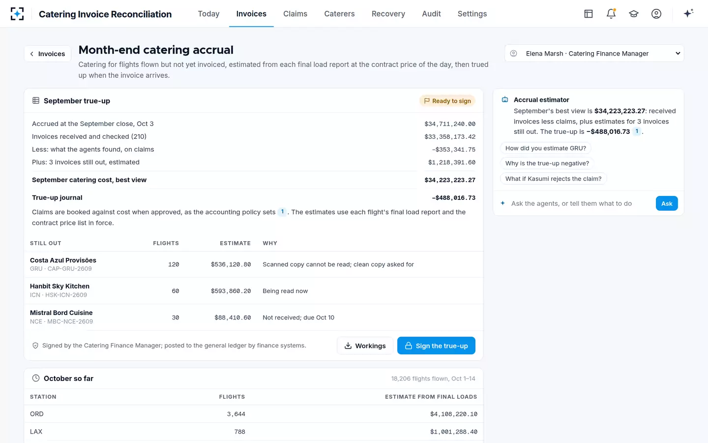Open the Invoices tab
The width and height of the screenshot is (708, 443).
coord(251,14)
